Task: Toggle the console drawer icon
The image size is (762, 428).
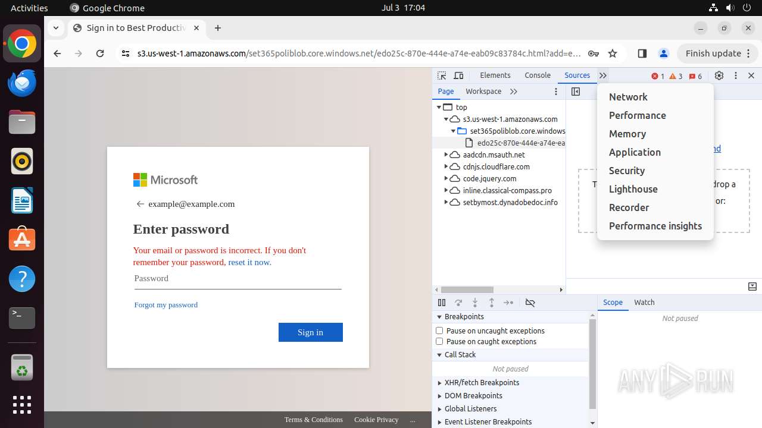Action: click(x=752, y=287)
